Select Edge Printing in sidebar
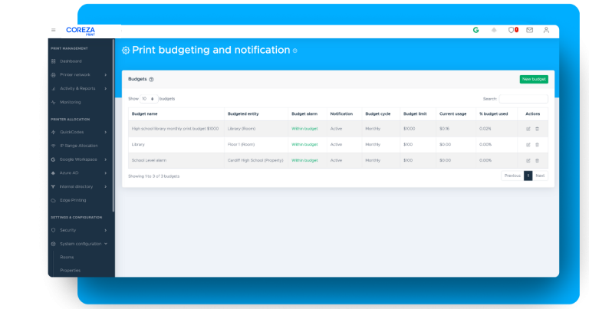589x309 pixels. pyautogui.click(x=73, y=200)
